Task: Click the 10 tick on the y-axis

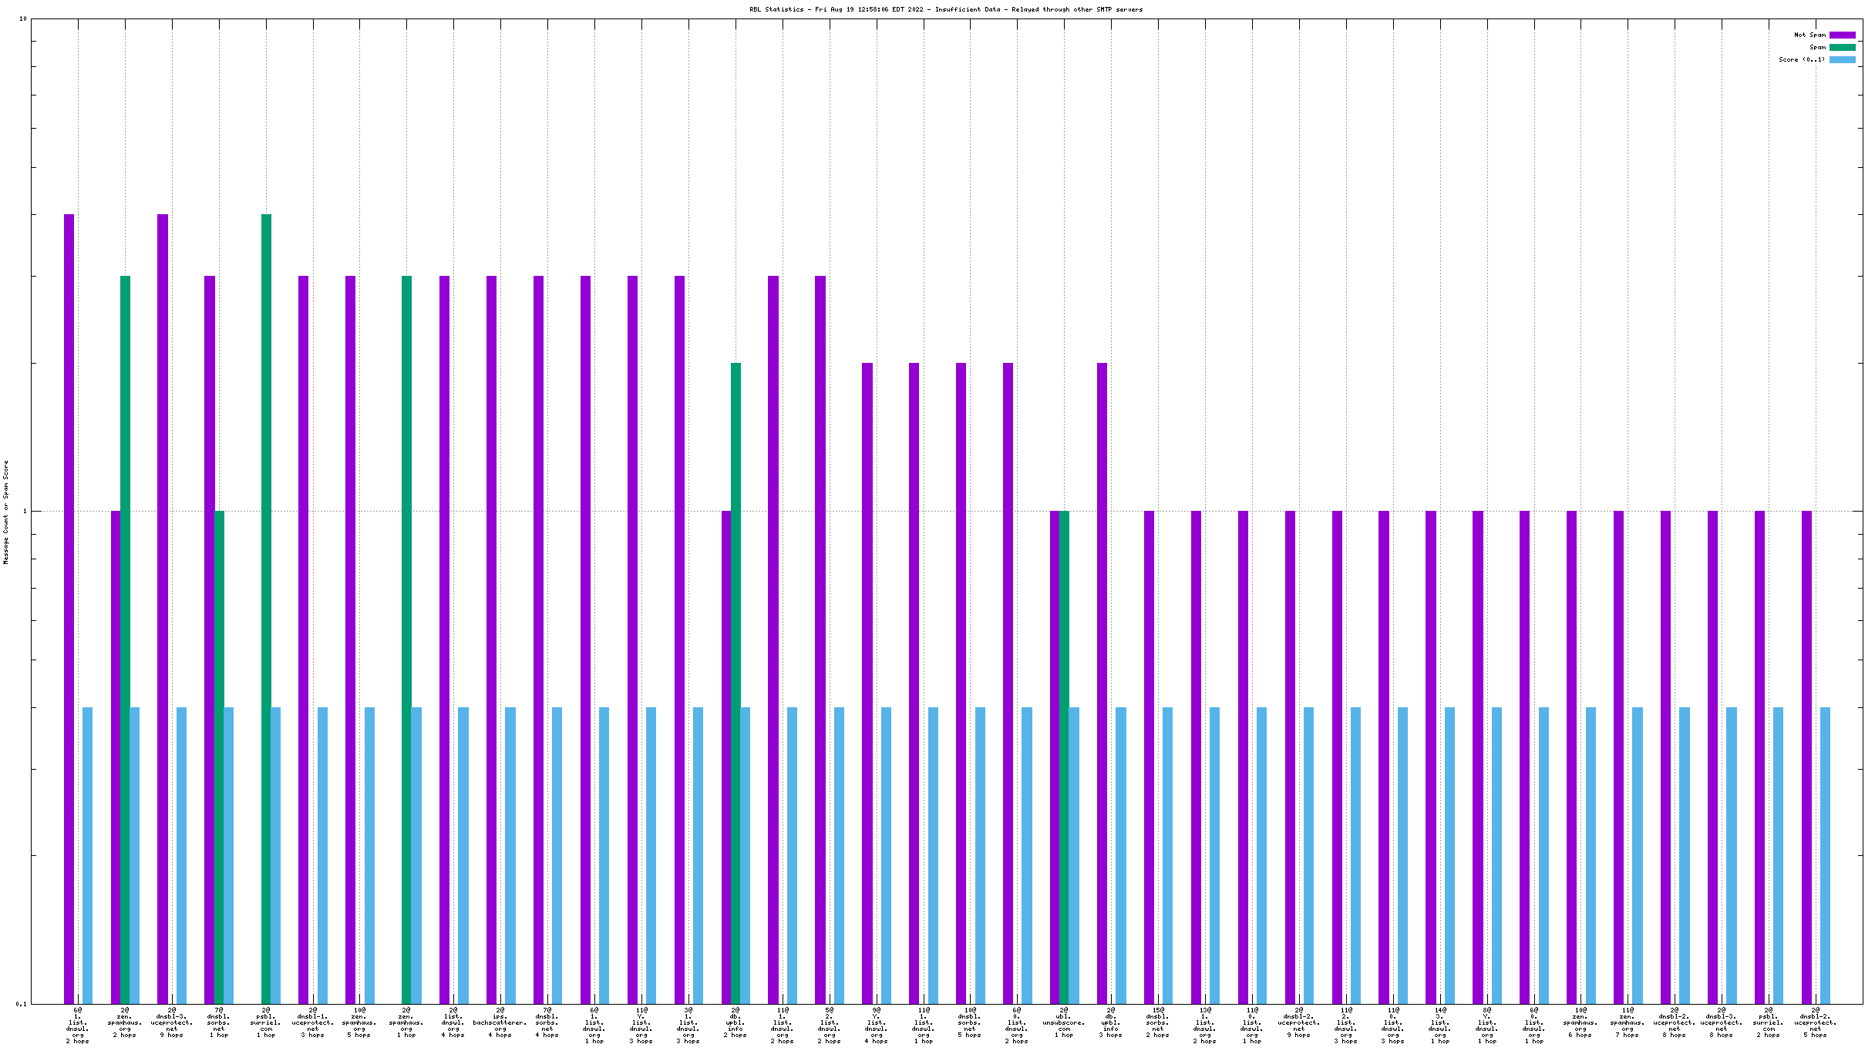Action: point(22,18)
